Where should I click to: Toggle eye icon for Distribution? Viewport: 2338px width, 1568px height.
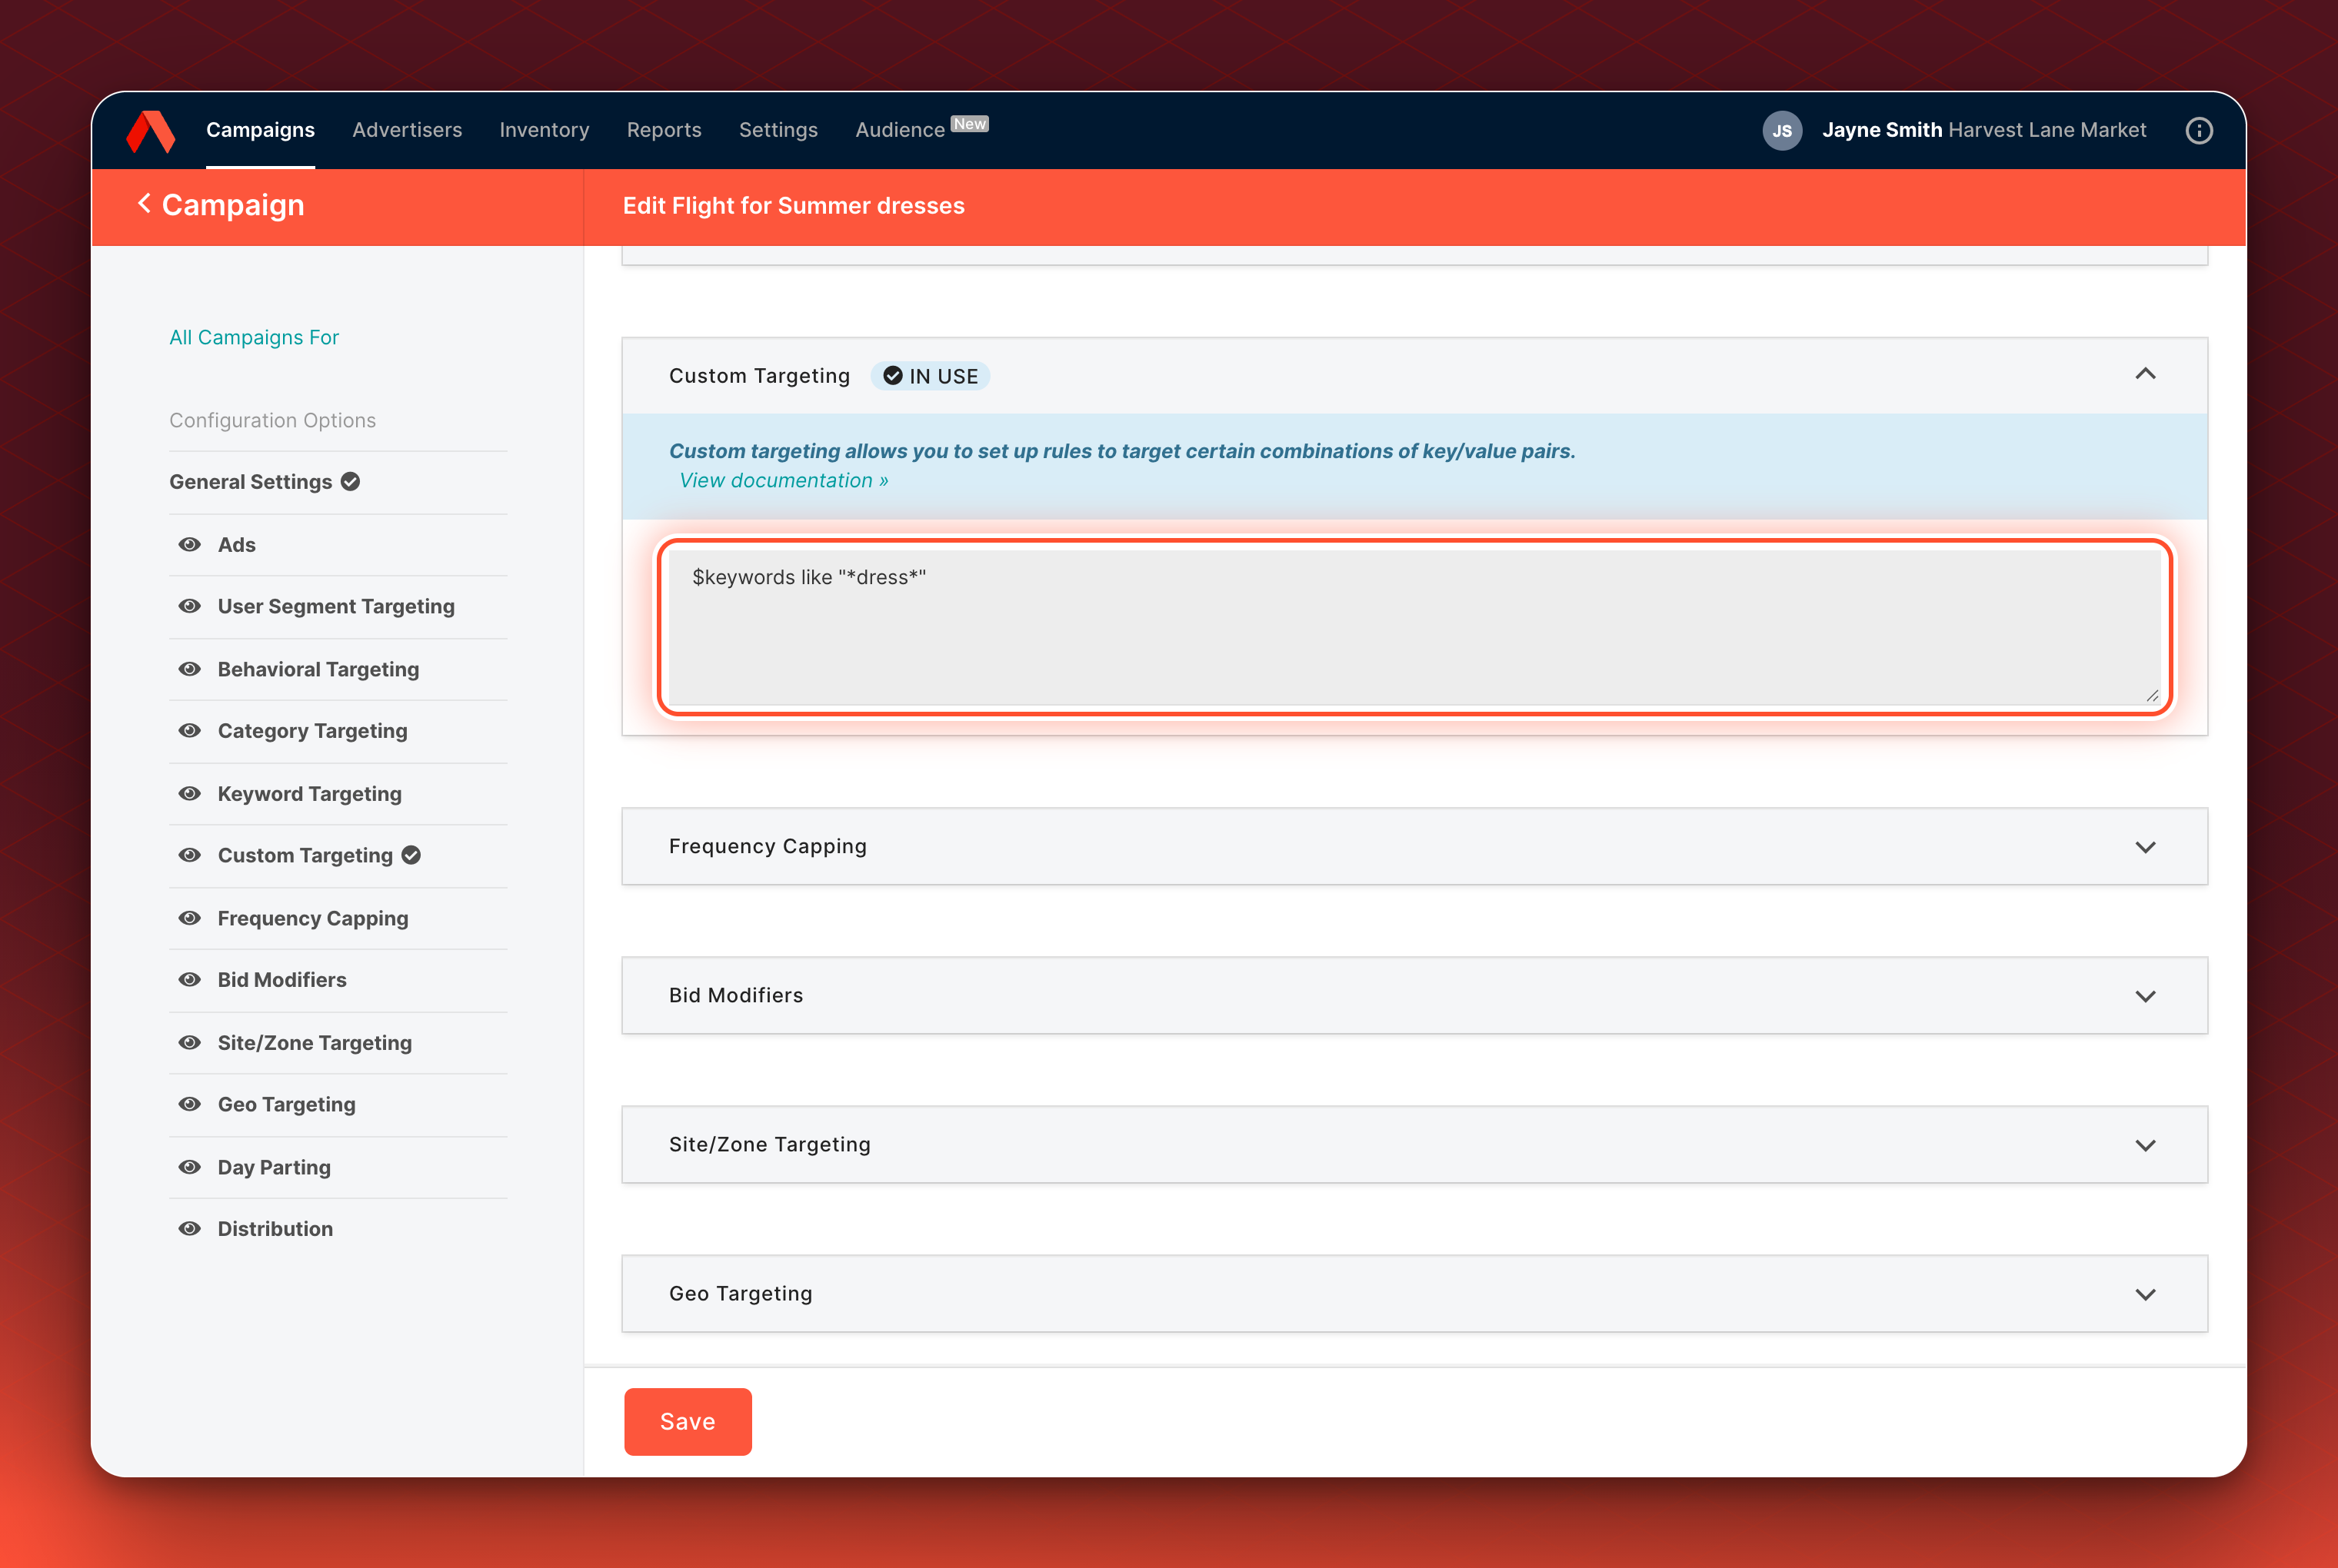(x=189, y=1229)
